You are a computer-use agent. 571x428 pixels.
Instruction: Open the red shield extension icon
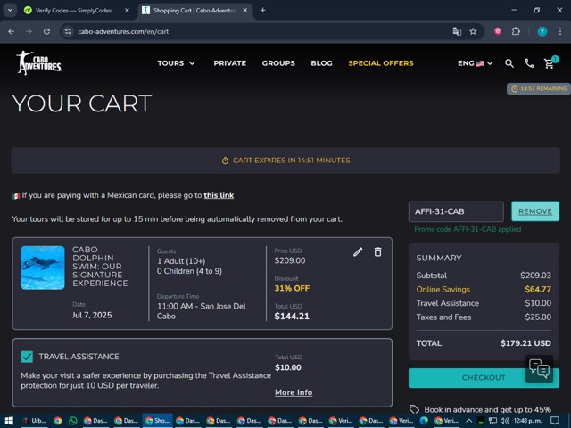click(x=498, y=32)
